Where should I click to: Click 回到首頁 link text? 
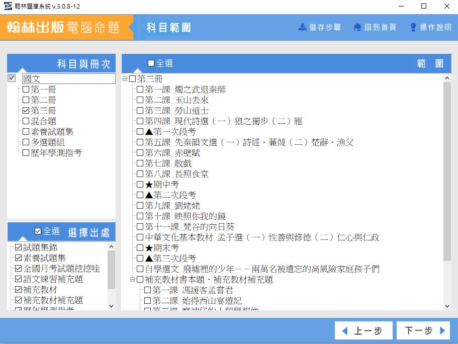[380, 27]
